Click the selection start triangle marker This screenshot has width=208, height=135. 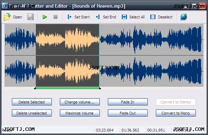point(35,88)
